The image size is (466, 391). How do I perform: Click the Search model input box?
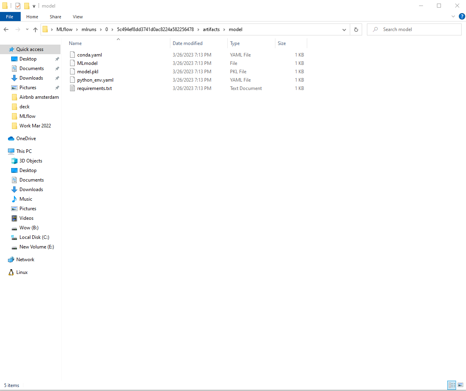pyautogui.click(x=414, y=29)
